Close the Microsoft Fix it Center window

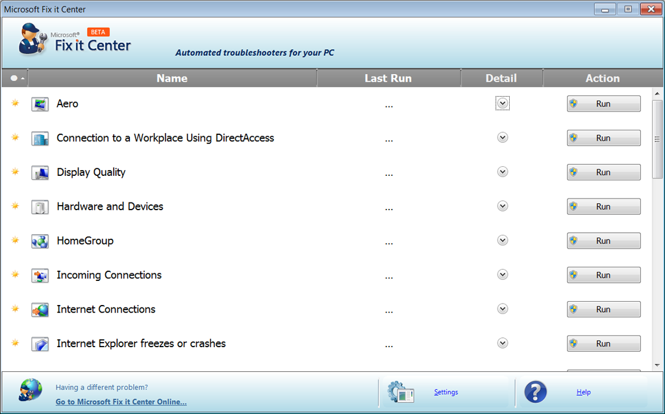click(651, 9)
